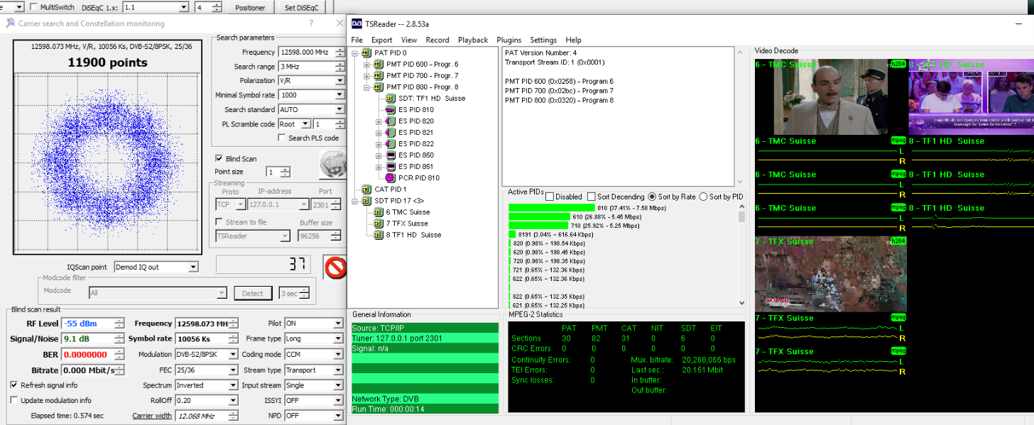Enable Update modulation info checkbox

(x=14, y=400)
